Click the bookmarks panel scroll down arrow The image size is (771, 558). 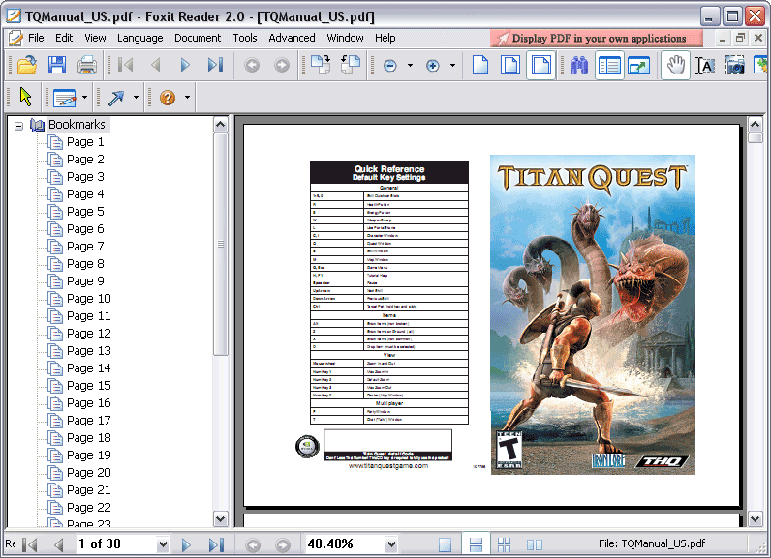(x=220, y=519)
